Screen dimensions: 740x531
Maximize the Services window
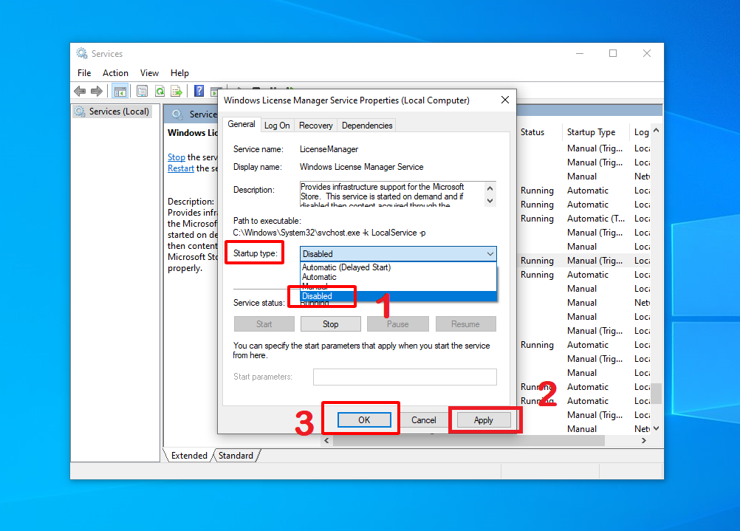pos(612,53)
